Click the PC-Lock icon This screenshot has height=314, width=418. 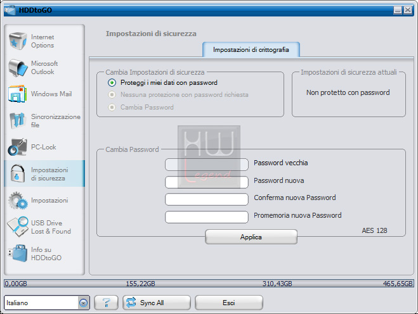18,147
